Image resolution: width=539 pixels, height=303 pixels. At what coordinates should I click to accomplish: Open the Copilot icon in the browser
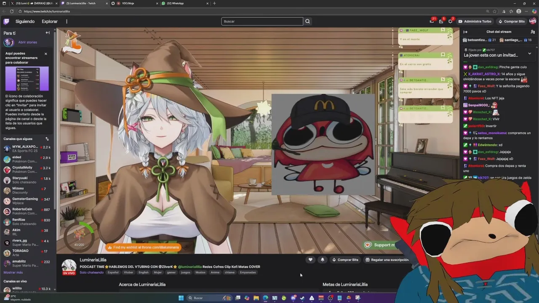[534, 11]
